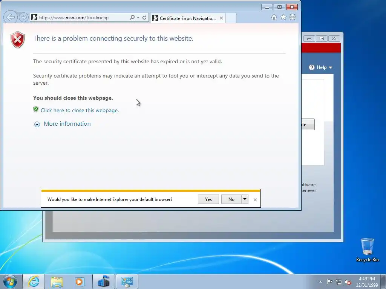The width and height of the screenshot is (386, 289).
Task: Launch Windows Media Player from taskbar
Action: tap(80, 281)
